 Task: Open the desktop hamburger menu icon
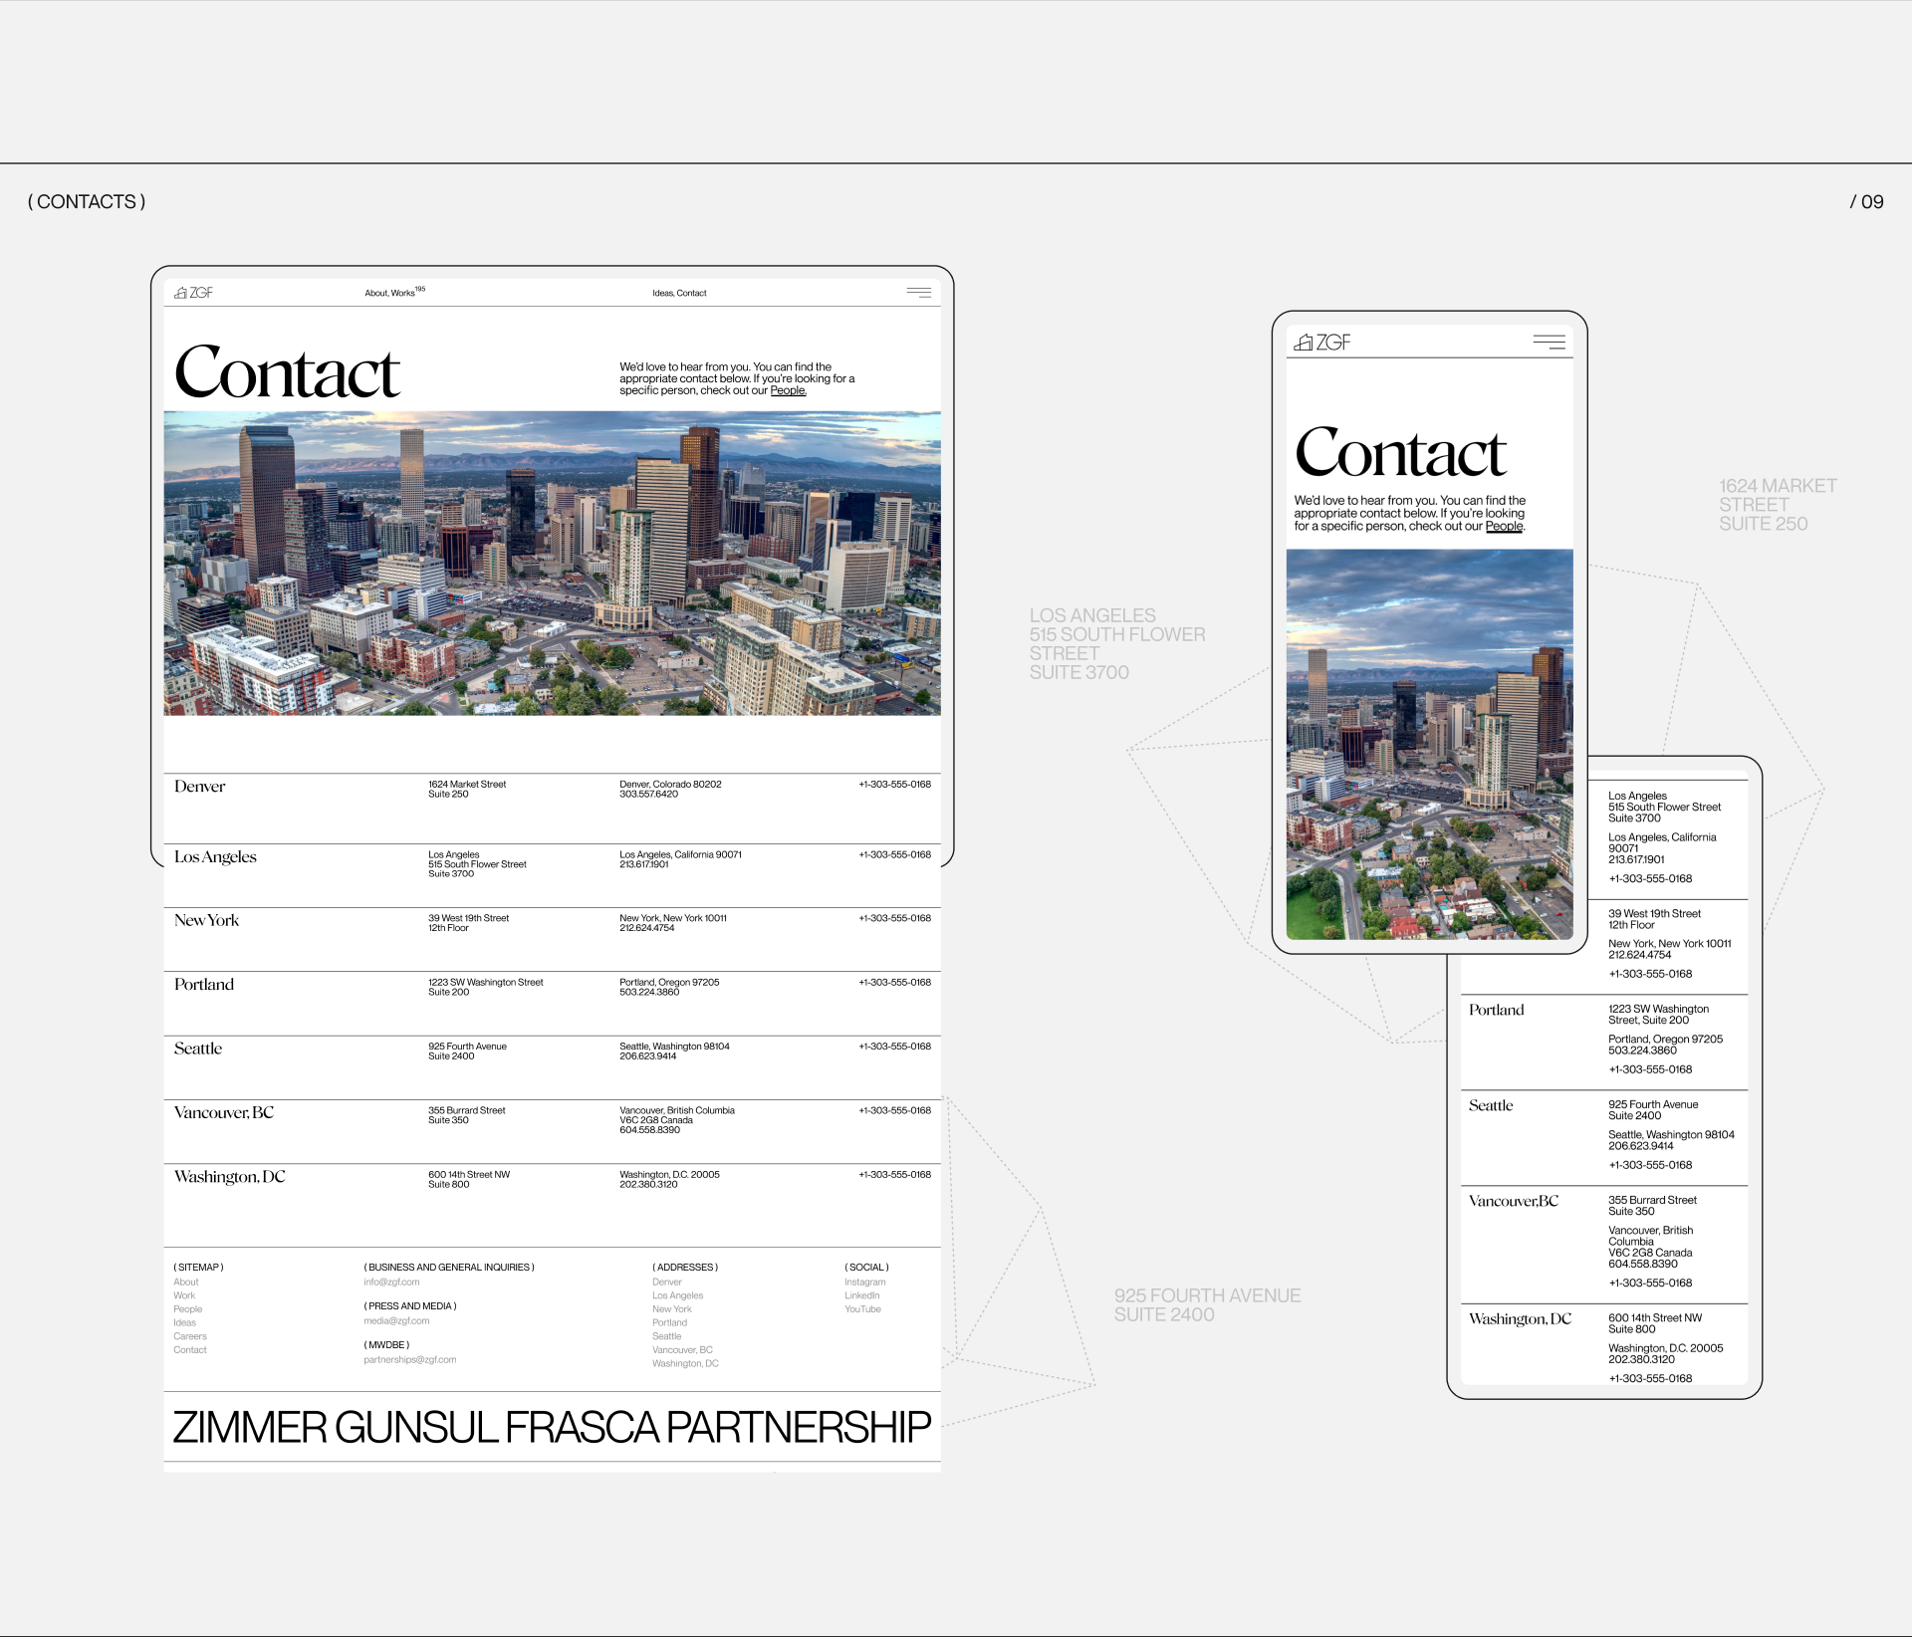click(x=918, y=293)
